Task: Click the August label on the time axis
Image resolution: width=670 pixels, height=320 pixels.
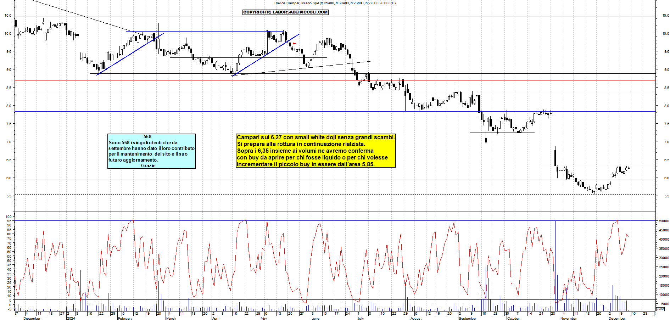Action: 416,318
